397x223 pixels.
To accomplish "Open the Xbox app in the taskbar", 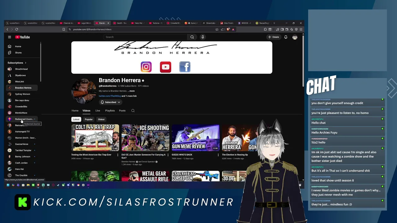I will [63, 185].
